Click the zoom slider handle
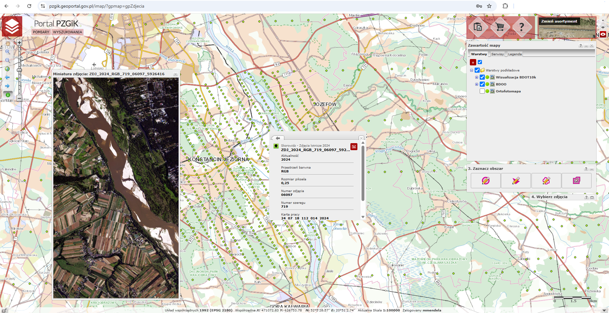Image resolution: width=609 pixels, height=313 pixels. [19, 70]
